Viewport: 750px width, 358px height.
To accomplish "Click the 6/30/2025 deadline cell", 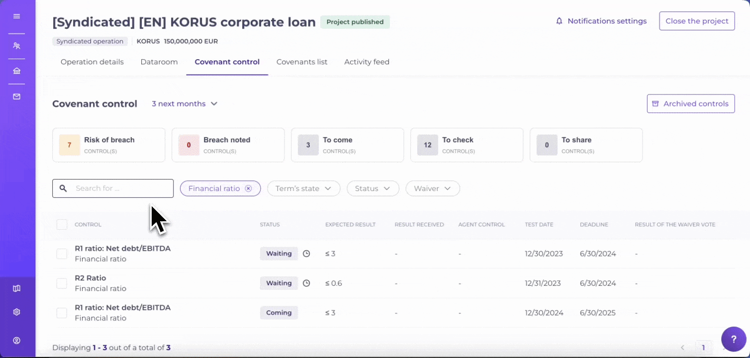I will (x=598, y=313).
